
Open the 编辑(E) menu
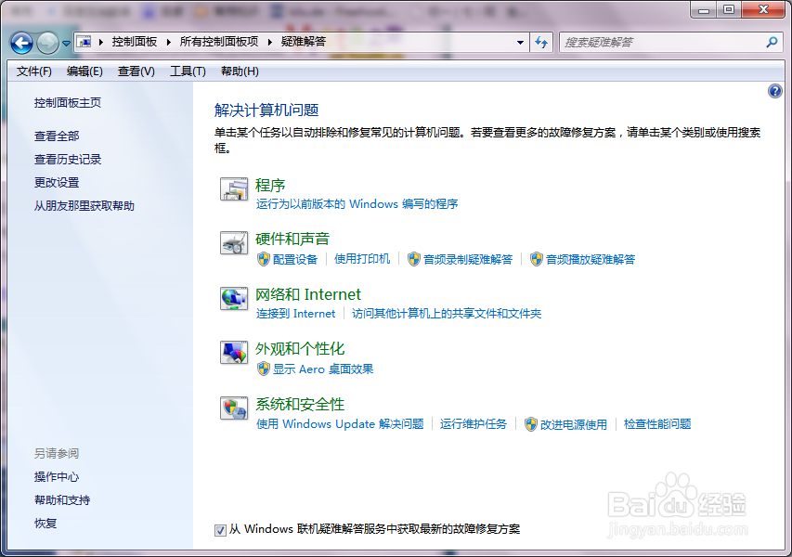point(84,71)
